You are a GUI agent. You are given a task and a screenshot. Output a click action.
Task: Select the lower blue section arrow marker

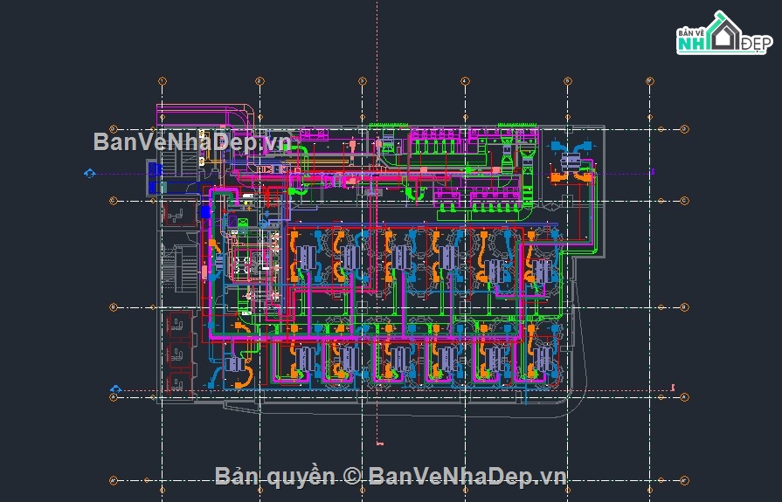[114, 389]
